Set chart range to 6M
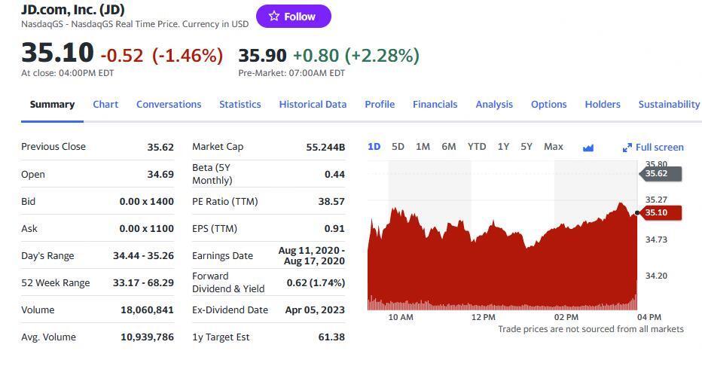Viewport: 702px width, 369px height. pos(448,147)
